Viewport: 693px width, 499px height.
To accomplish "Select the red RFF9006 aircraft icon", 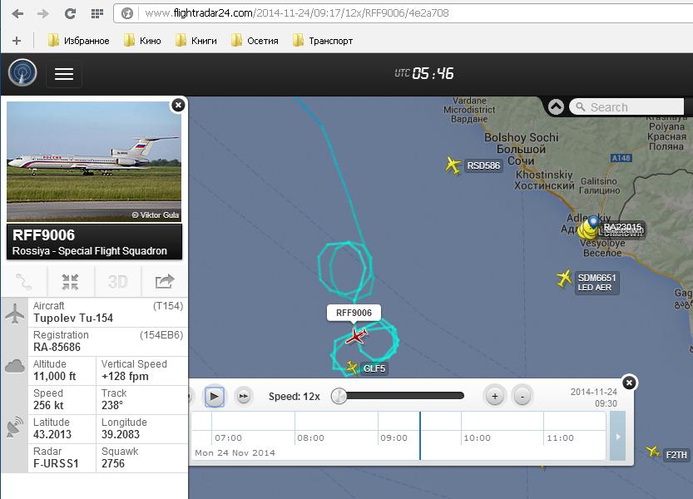I will pyautogui.click(x=356, y=336).
